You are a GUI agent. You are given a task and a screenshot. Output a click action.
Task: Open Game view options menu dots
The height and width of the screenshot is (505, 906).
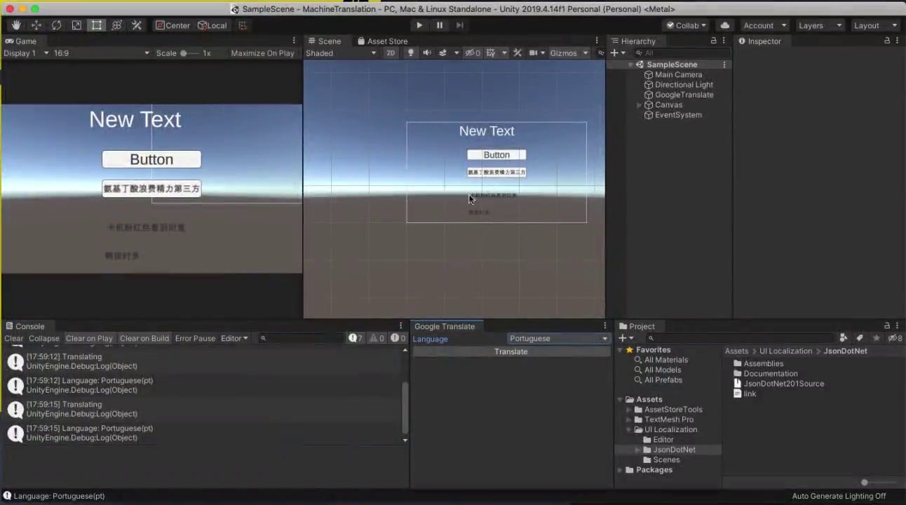(x=294, y=41)
